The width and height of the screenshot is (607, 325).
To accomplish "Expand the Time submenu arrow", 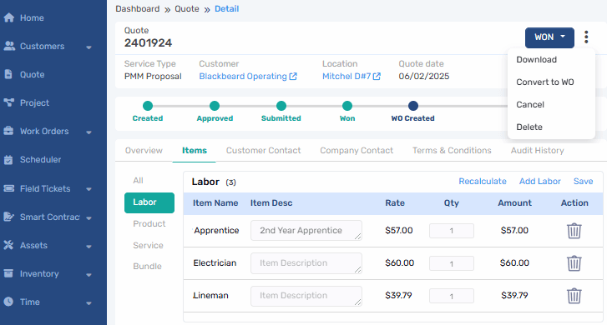I will pos(89,303).
